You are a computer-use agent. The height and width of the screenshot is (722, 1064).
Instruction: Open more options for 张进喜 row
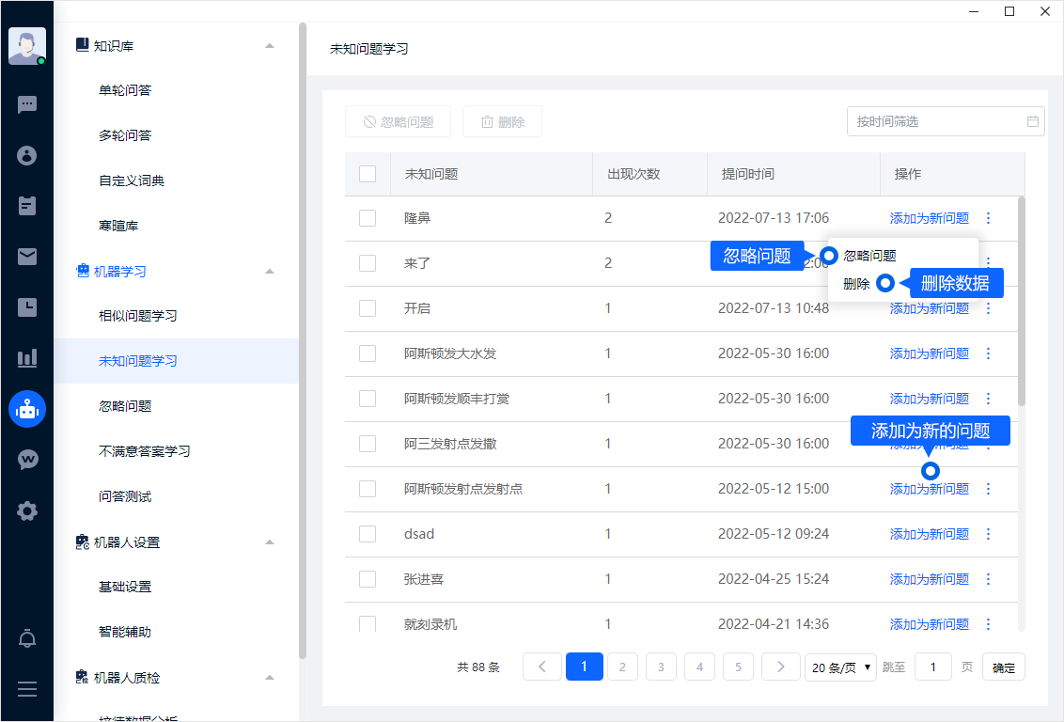coord(988,579)
